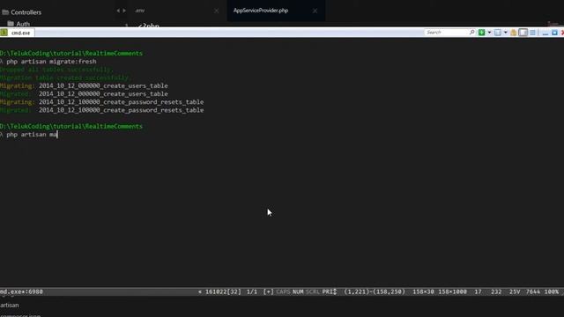The height and width of the screenshot is (317, 564).
Task: Close the .env editor tab
Action: click(x=216, y=11)
